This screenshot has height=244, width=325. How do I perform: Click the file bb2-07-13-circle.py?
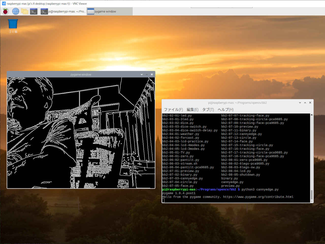pos(239,138)
